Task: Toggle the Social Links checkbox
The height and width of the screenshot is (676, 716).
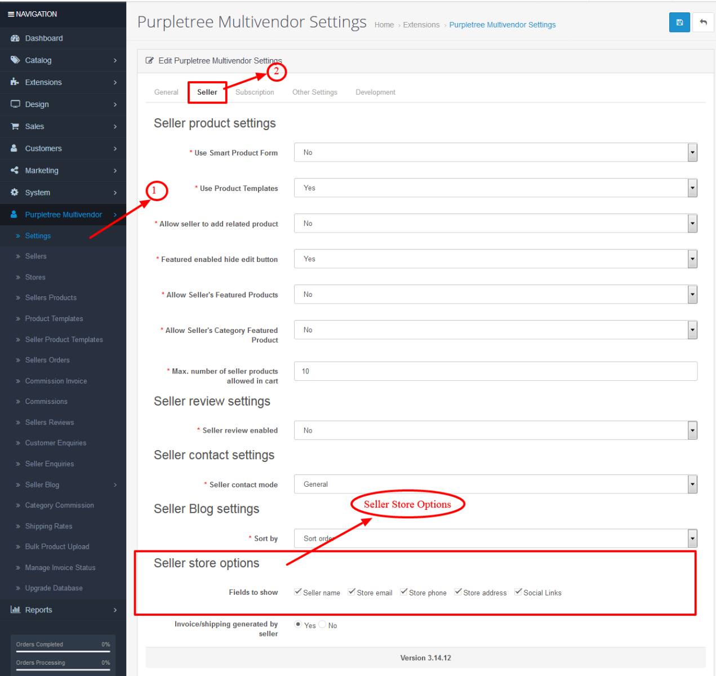Action: tap(518, 591)
